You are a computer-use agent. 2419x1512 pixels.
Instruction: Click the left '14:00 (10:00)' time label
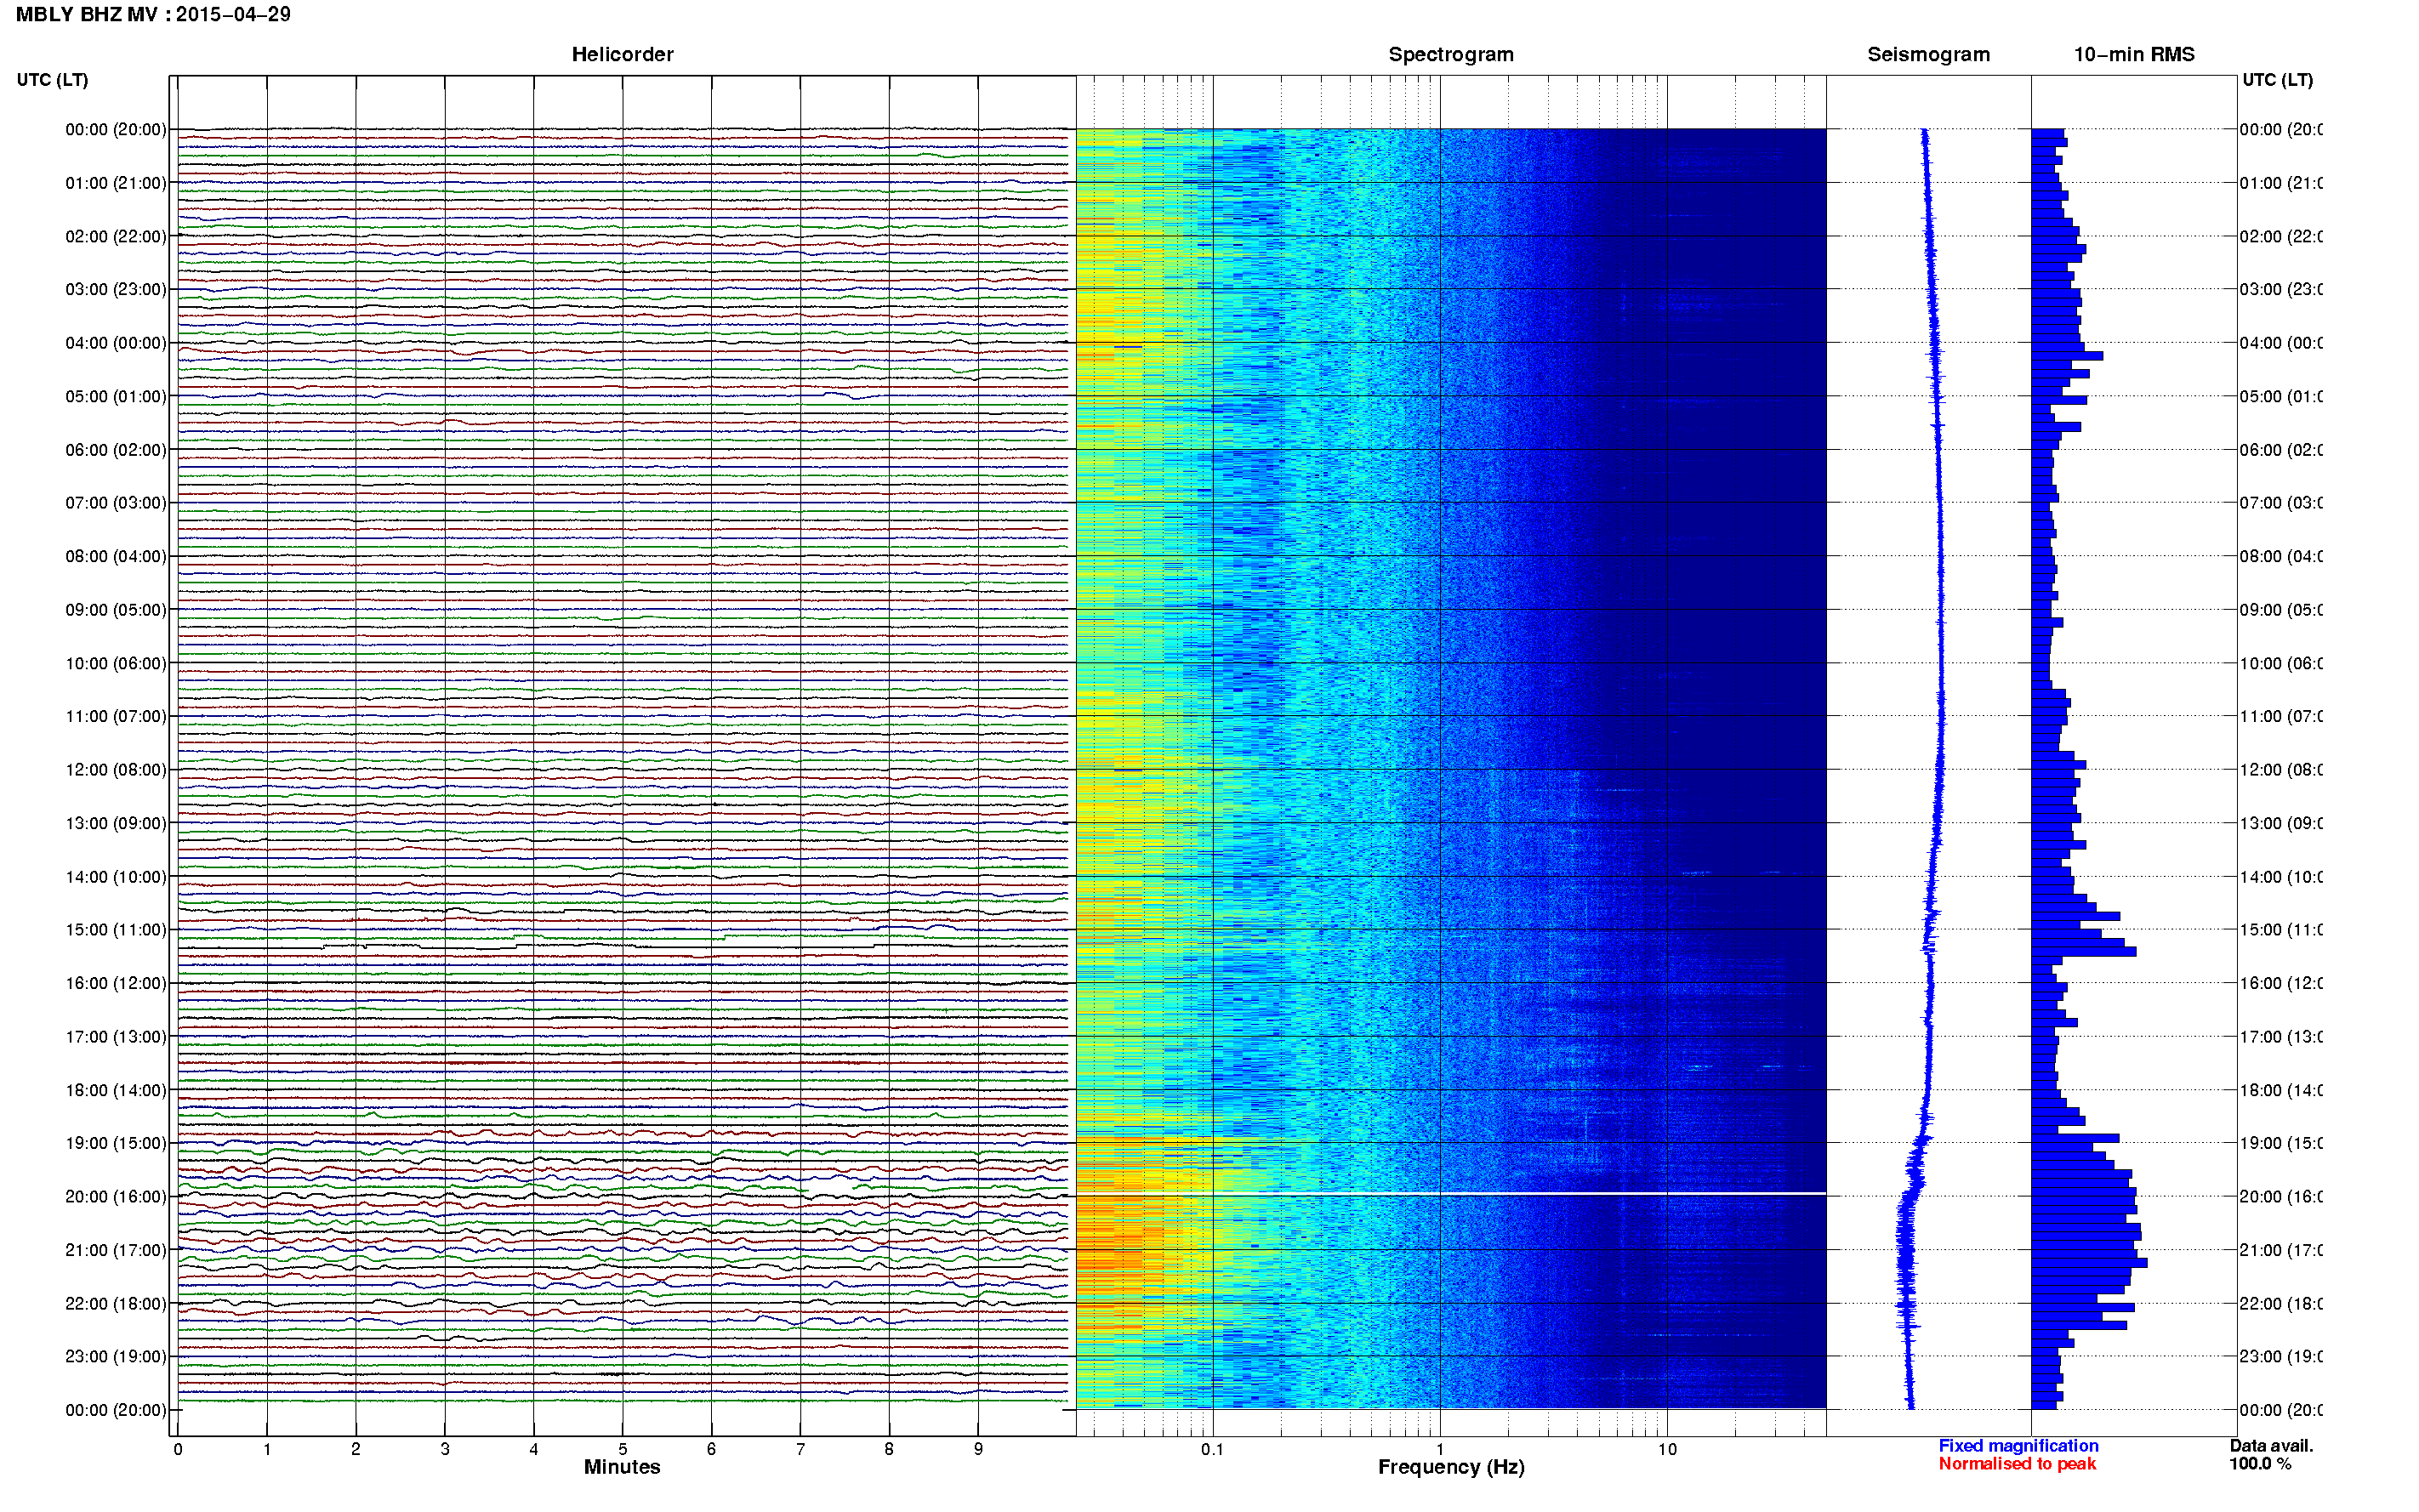(x=116, y=877)
